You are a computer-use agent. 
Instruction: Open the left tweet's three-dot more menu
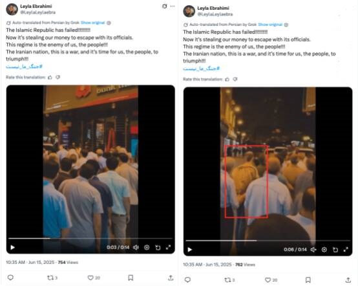(173, 6)
